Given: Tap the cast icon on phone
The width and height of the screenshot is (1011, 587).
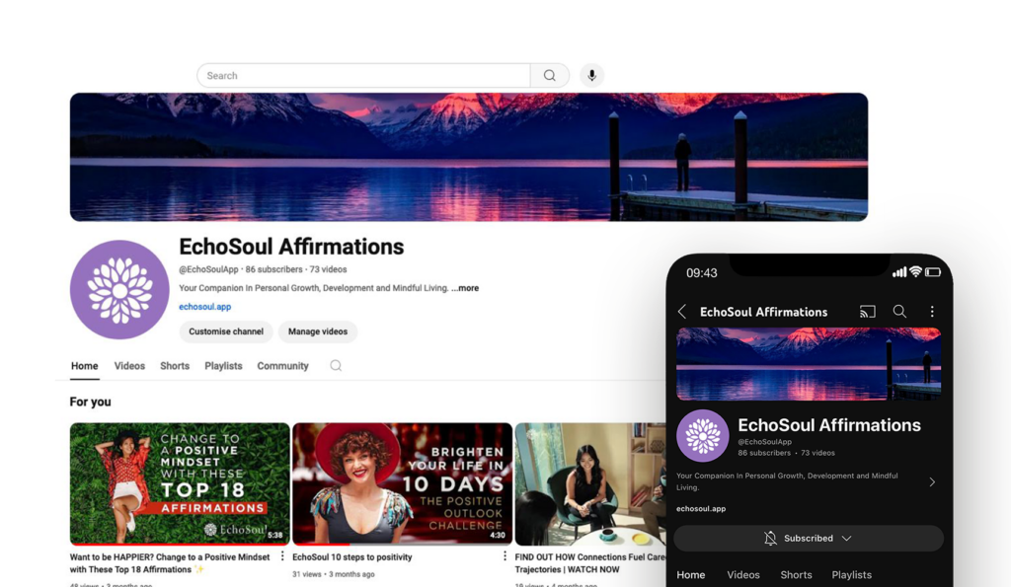Looking at the screenshot, I should pyautogui.click(x=867, y=312).
